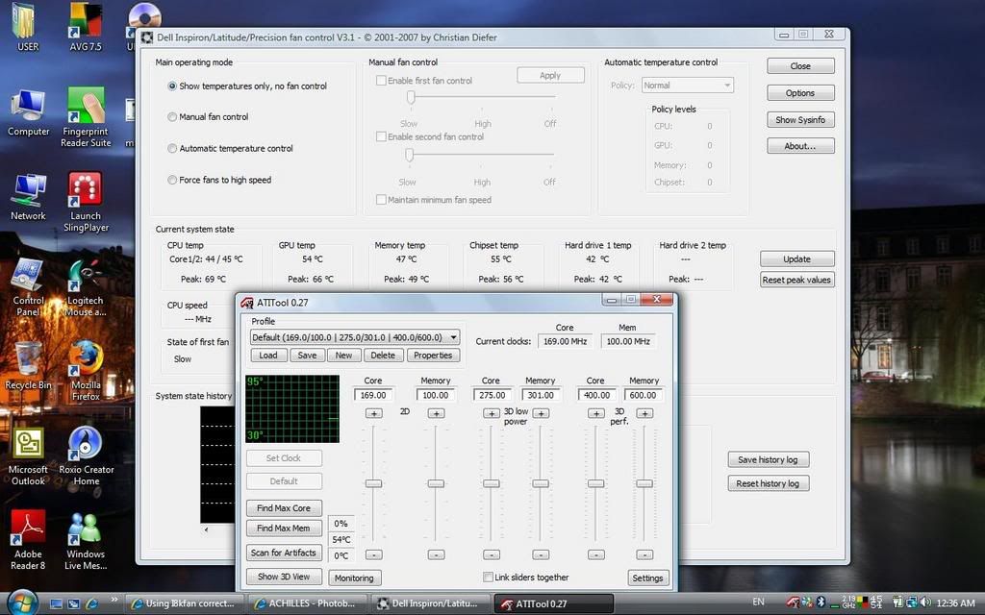Image resolution: width=985 pixels, height=615 pixels.
Task: Click Scan for Artifacts button
Action: 284,553
